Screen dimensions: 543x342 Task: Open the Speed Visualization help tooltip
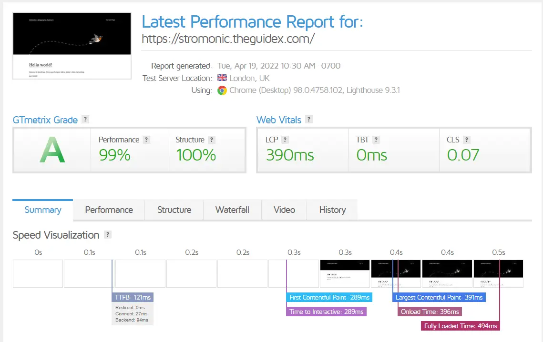(106, 234)
